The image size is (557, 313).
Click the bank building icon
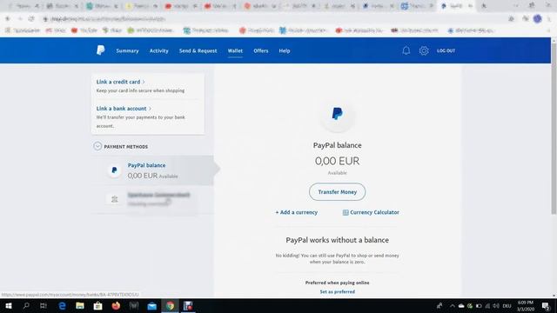114,199
